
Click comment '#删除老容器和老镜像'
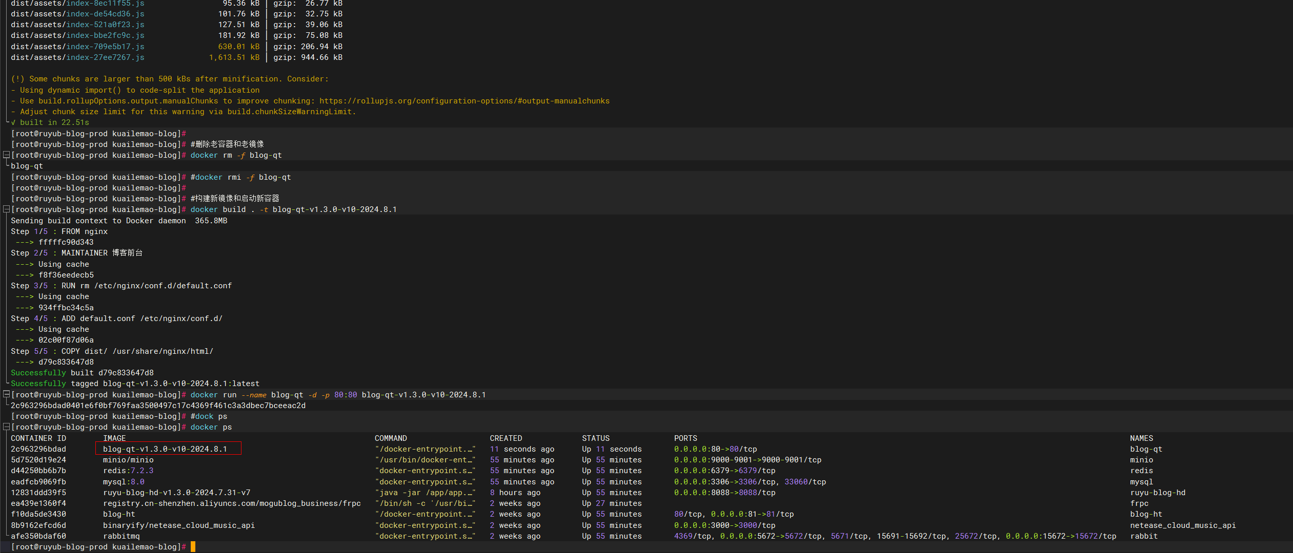pos(227,144)
